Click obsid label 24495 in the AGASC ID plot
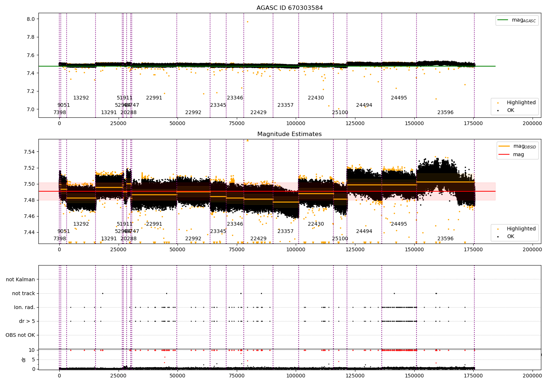The width and height of the screenshot is (549, 384). pyautogui.click(x=399, y=98)
